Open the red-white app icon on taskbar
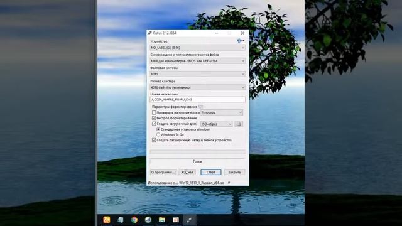This screenshot has width=402, height=226. (176, 220)
